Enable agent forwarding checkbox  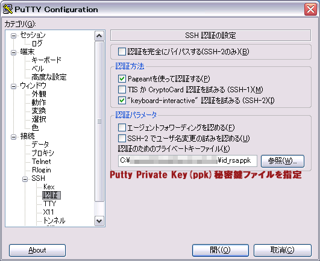[122, 128]
